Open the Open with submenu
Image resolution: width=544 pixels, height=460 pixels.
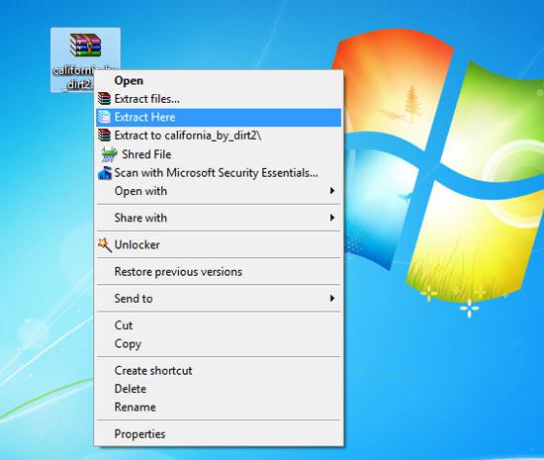click(219, 191)
